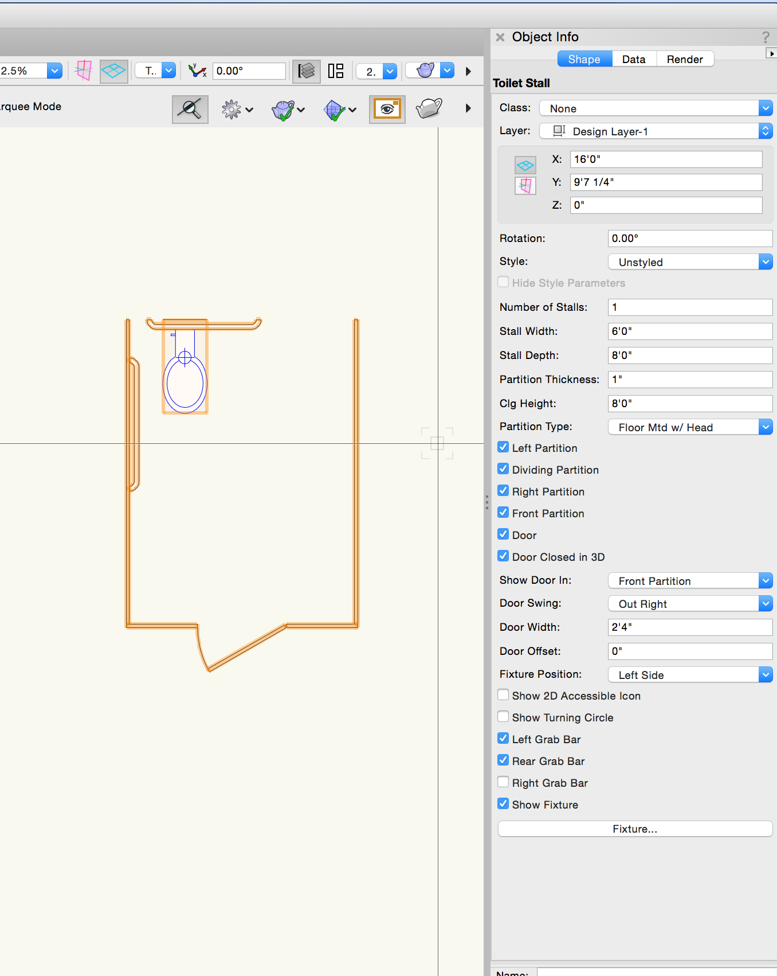Click the stacked layers icon in view bar
Image resolution: width=777 pixels, height=976 pixels.
point(307,71)
